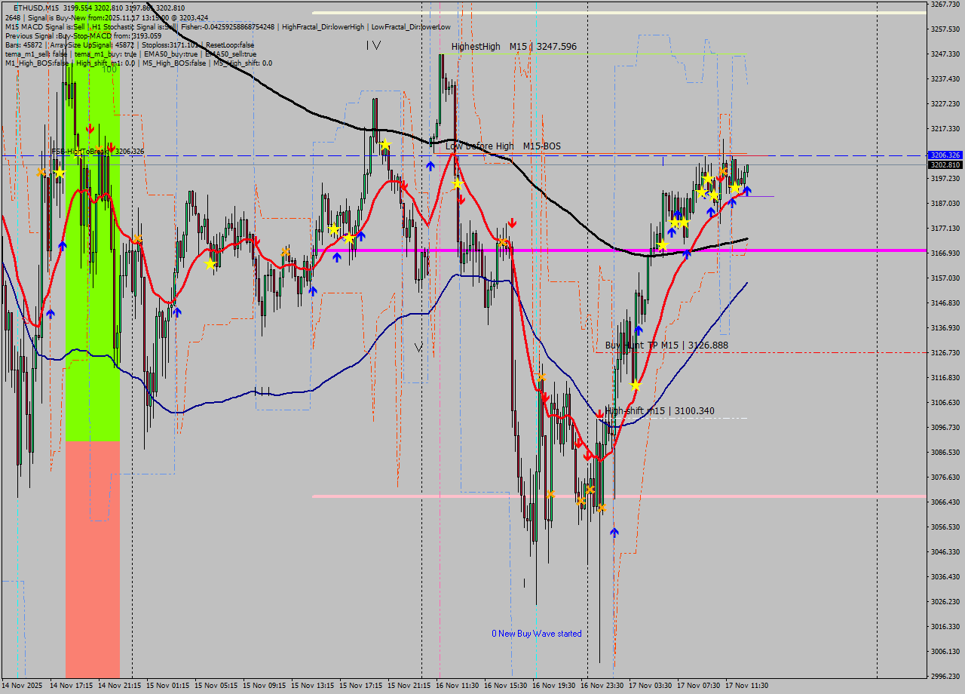Click yellow star below Buy-Hunt TP label
The width and height of the screenshot is (965, 694).
636,385
